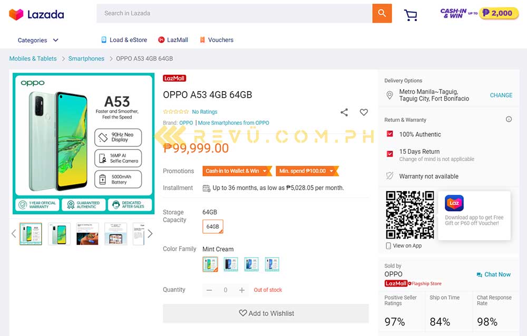Go to Mobiles & Tablets breadcrumb
Image resolution: width=527 pixels, height=336 pixels.
(33, 58)
